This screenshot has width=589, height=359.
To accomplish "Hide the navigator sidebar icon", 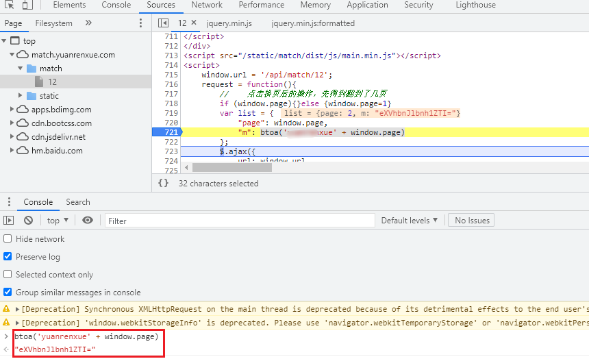I will 163,23.
